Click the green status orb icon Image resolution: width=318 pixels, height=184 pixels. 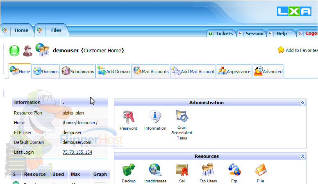[x=14, y=51]
